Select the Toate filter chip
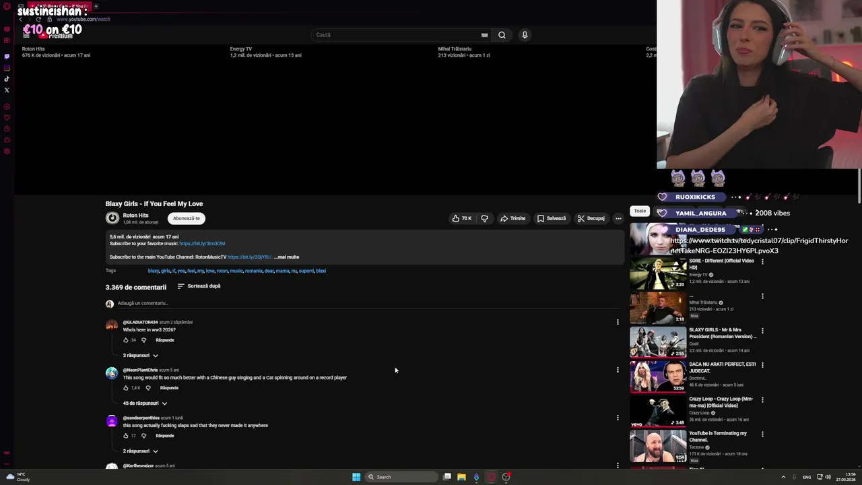Screen dimensions: 862x485 pyautogui.click(x=640, y=211)
